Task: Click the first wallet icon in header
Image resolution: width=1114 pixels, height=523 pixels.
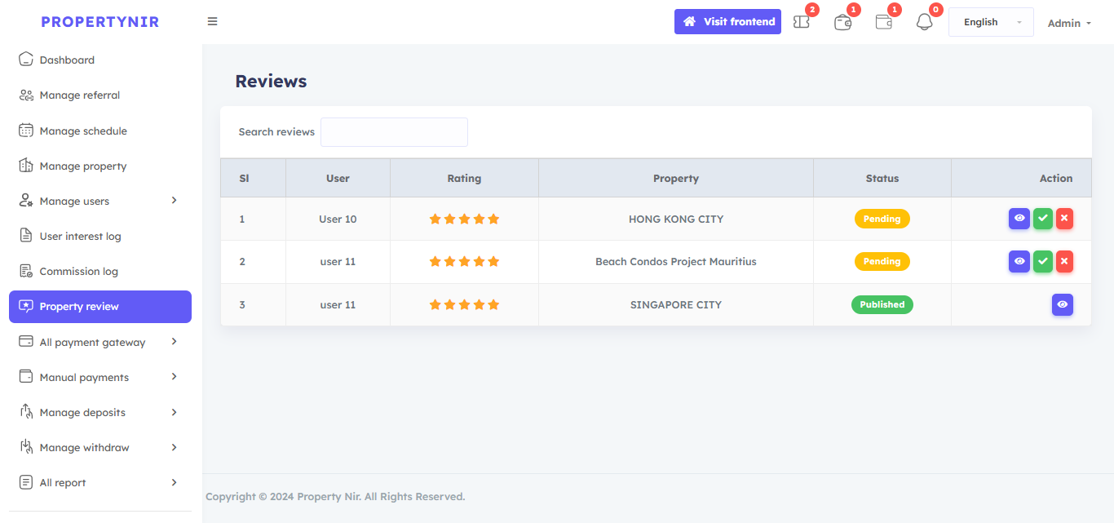Action: coord(842,22)
